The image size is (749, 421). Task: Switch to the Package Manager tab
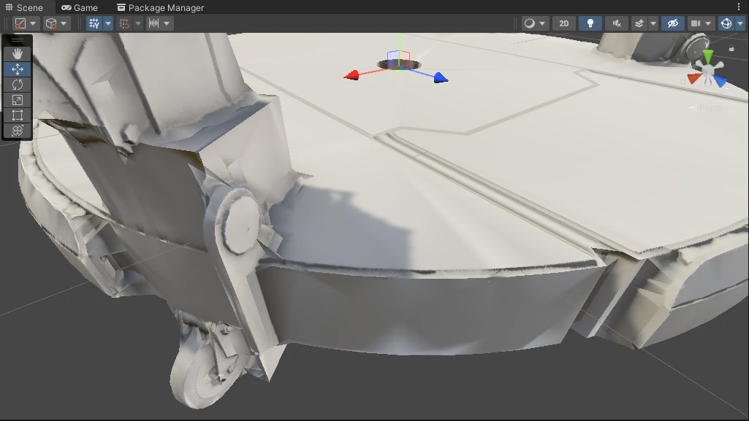[161, 7]
